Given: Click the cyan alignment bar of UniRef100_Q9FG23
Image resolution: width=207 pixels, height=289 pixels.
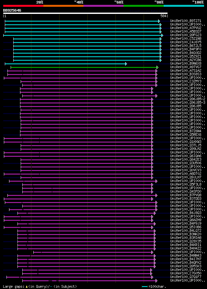Looking at the screenshot, I should (x=83, y=35).
